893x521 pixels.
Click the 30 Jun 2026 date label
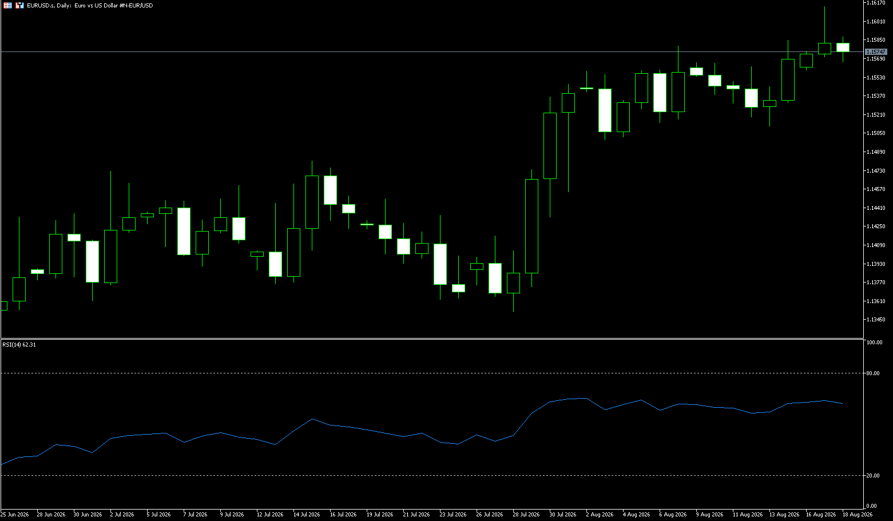pyautogui.click(x=88, y=515)
